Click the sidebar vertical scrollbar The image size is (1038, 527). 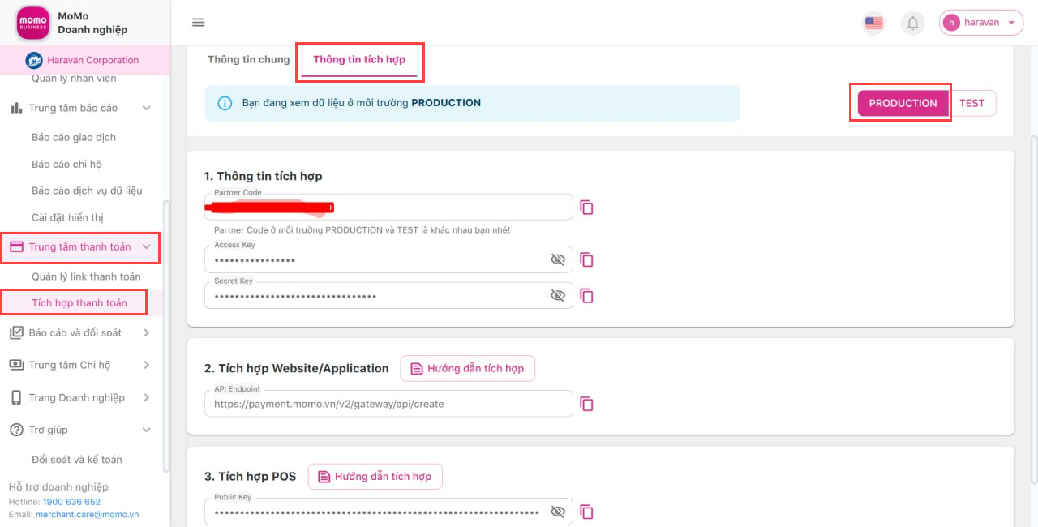coord(166,336)
